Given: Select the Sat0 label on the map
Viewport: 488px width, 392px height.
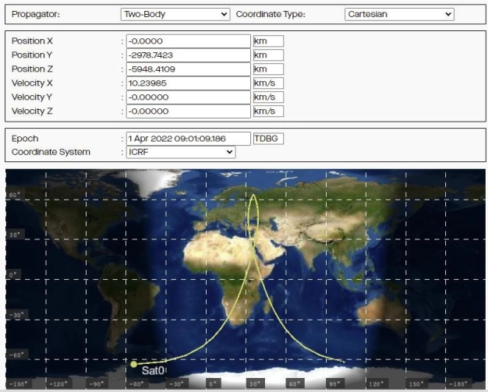Looking at the screenshot, I should 154,371.
